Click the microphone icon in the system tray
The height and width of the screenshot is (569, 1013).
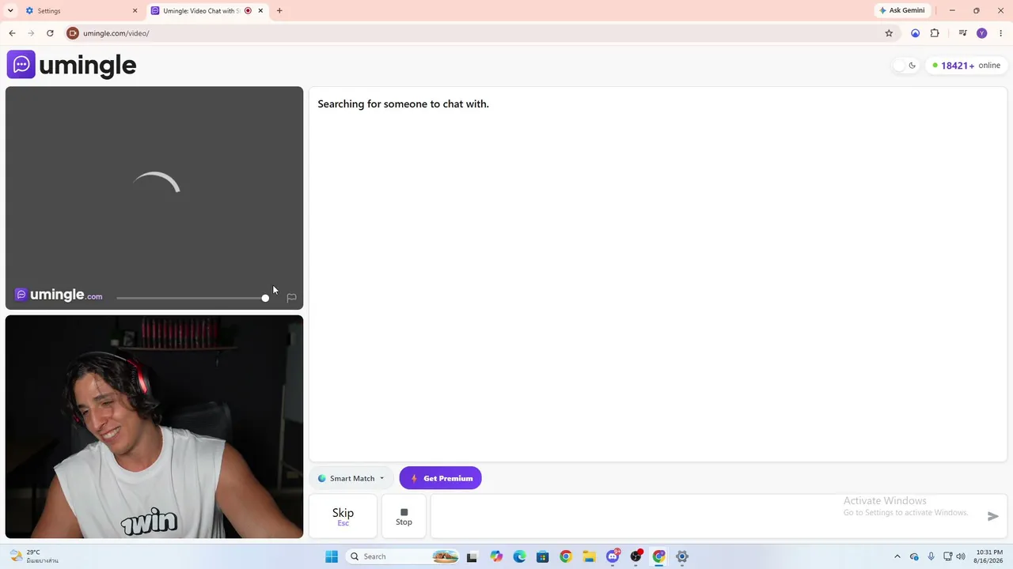[931, 556]
